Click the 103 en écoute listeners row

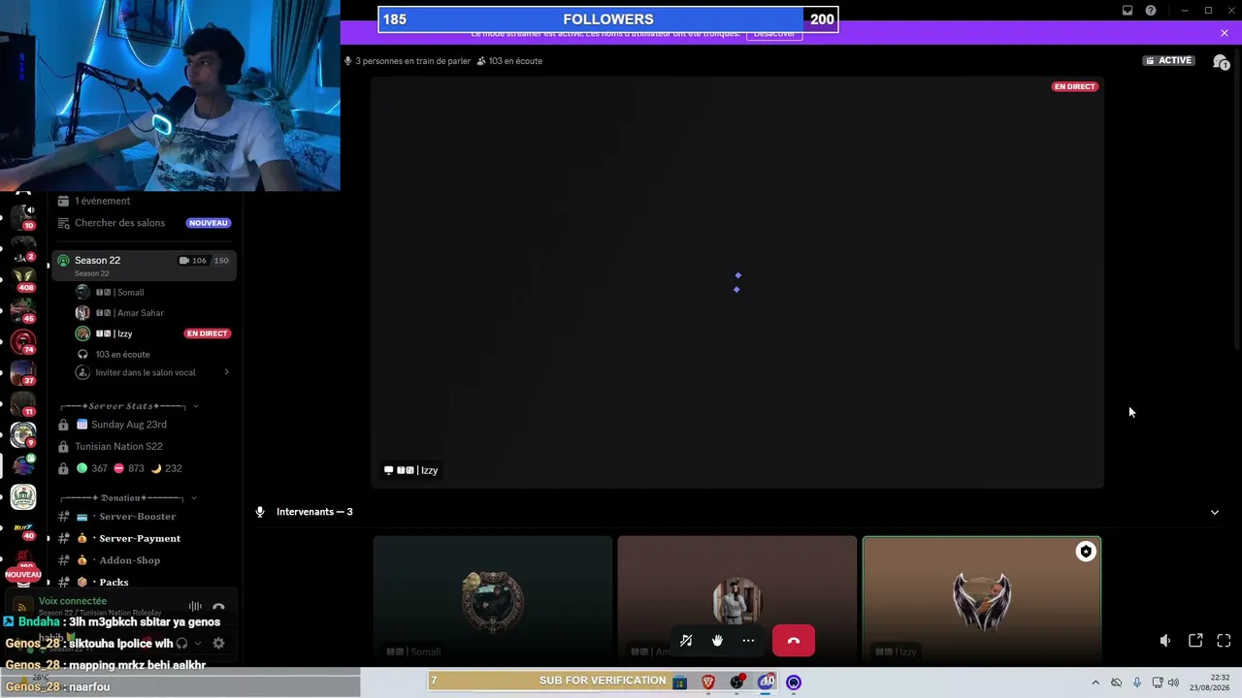pyautogui.click(x=122, y=355)
